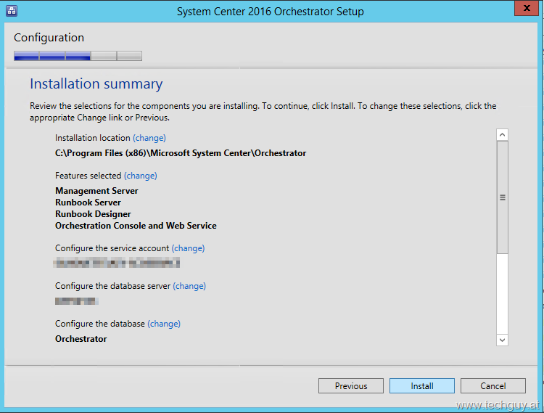Open the change link for Installation location

click(x=149, y=138)
